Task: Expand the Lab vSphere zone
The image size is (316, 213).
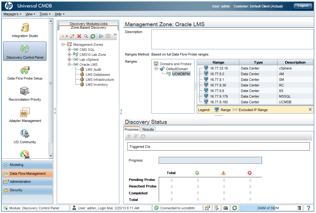Action: (69, 60)
